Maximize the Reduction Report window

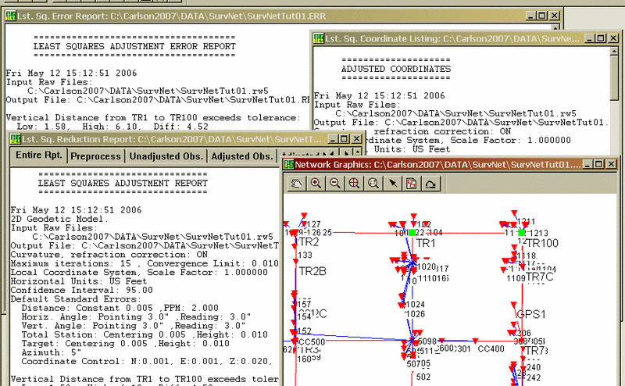coord(344,139)
